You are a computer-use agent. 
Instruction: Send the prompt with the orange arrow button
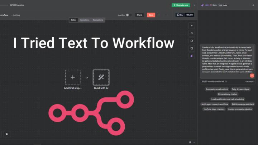point(252,76)
